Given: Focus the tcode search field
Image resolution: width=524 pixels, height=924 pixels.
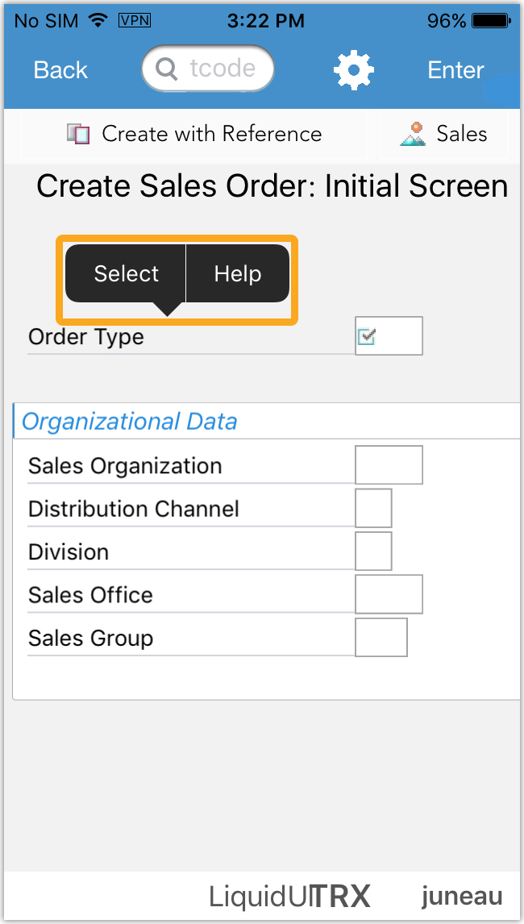Looking at the screenshot, I should point(208,70).
